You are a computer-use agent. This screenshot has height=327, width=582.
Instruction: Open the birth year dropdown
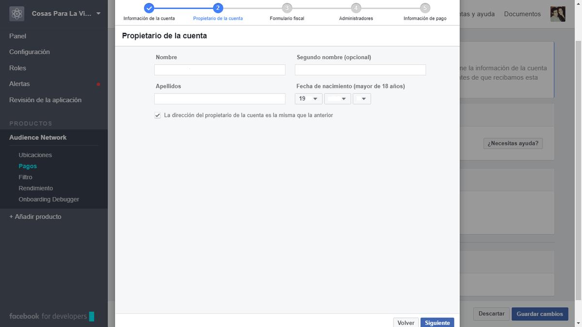click(x=362, y=98)
